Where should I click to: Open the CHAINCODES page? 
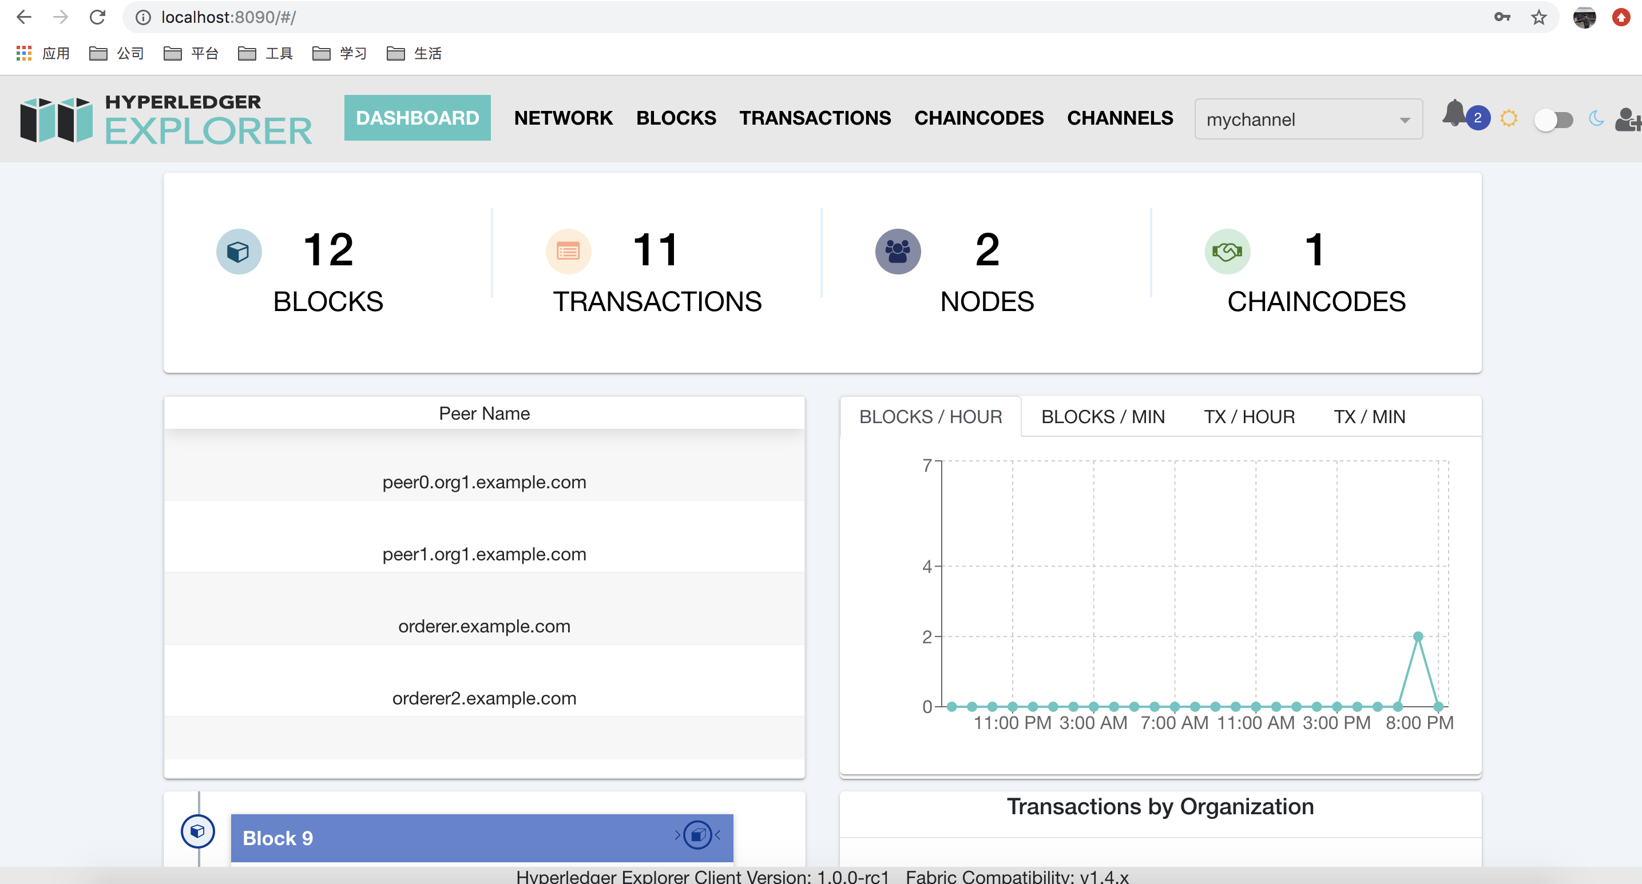click(978, 118)
